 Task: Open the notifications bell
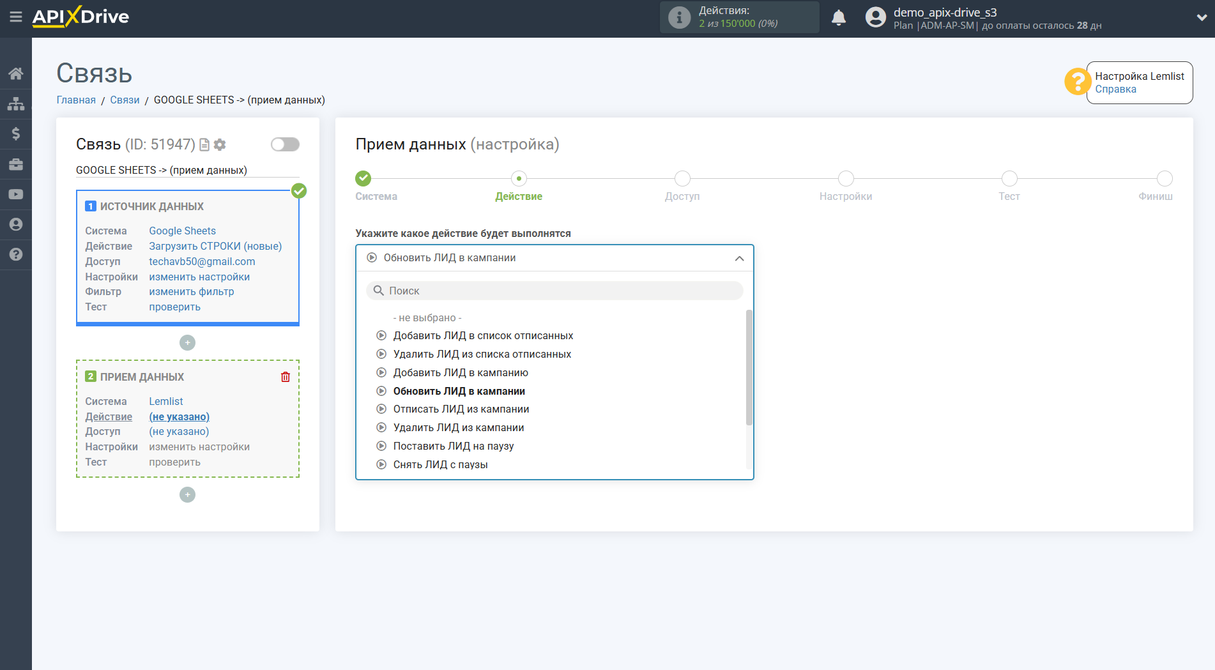(839, 17)
